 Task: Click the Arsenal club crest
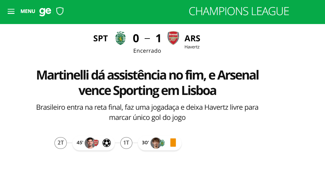173,38
